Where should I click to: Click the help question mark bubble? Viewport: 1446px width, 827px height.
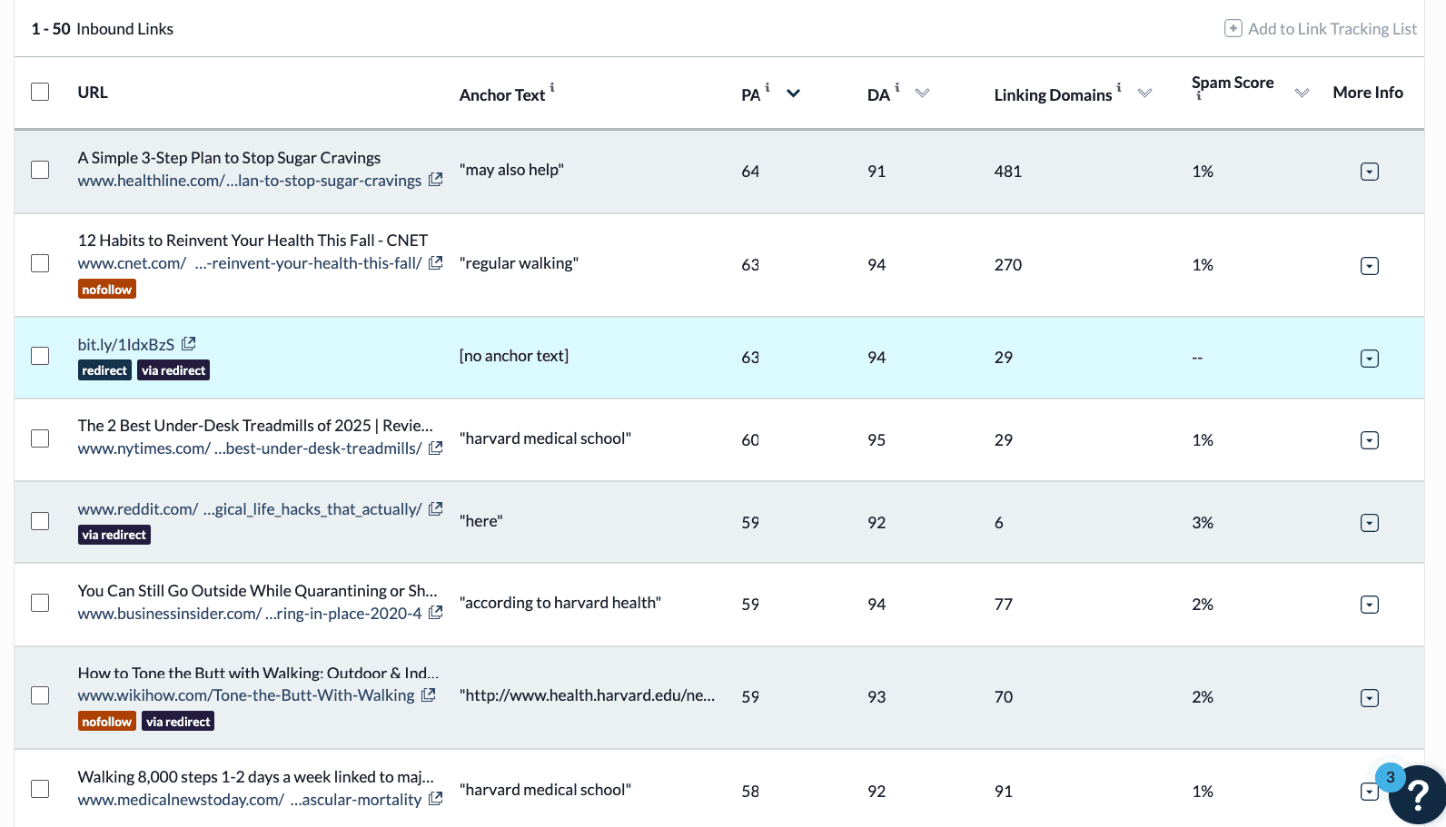click(1418, 796)
